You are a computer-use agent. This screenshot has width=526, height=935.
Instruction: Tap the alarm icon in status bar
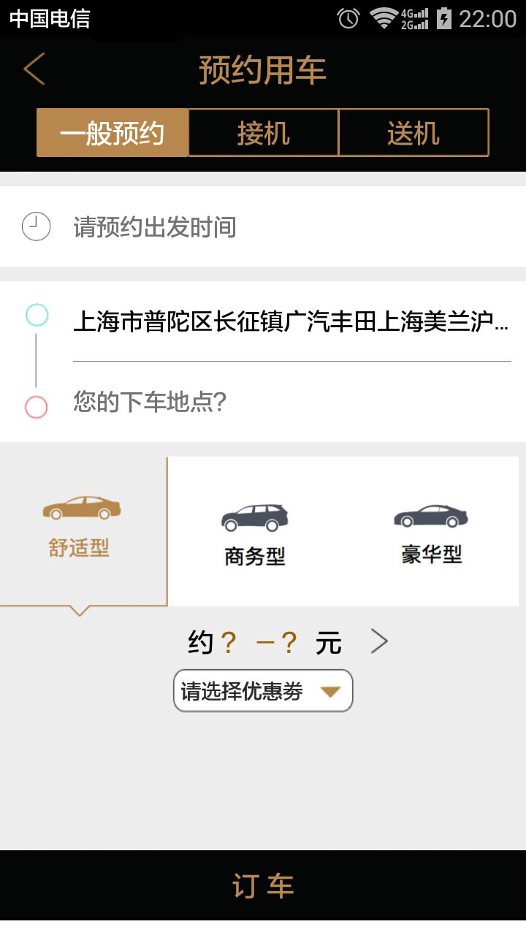pos(348,18)
